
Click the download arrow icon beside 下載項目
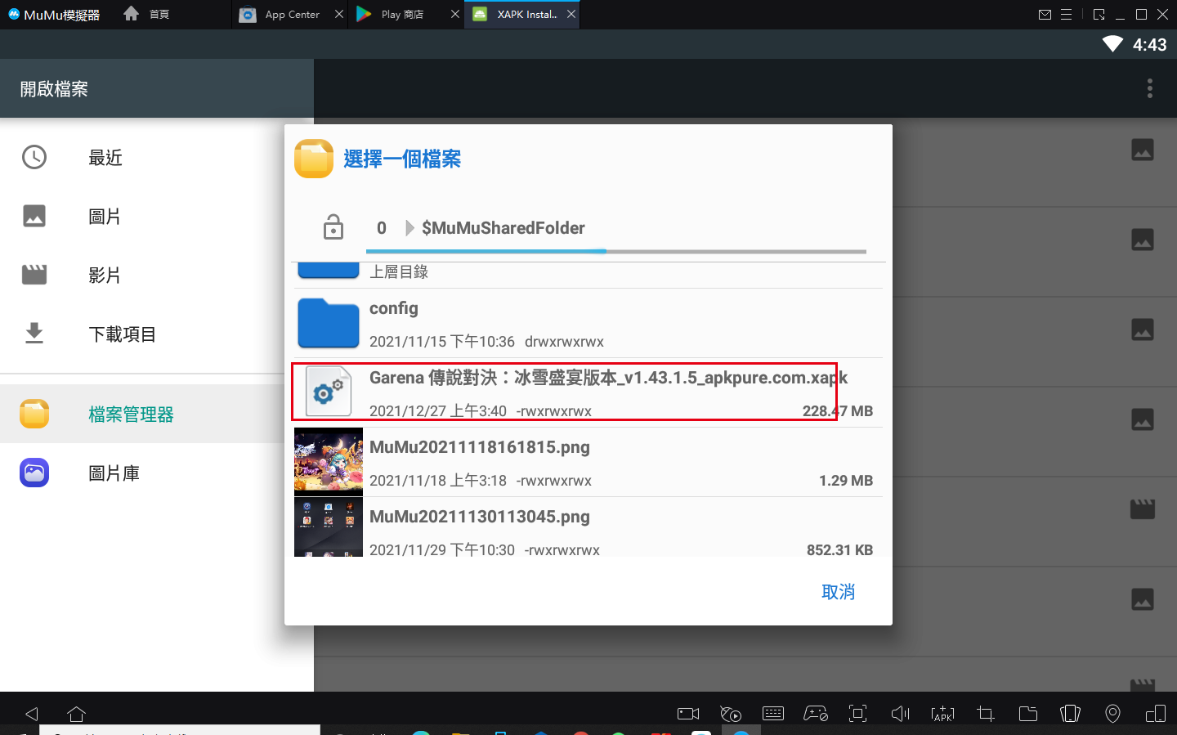tap(34, 334)
